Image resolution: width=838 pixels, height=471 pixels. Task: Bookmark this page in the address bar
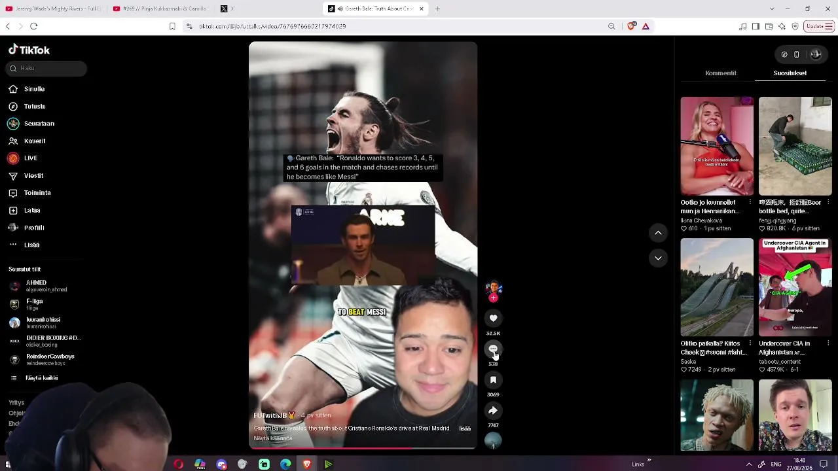[x=172, y=26]
